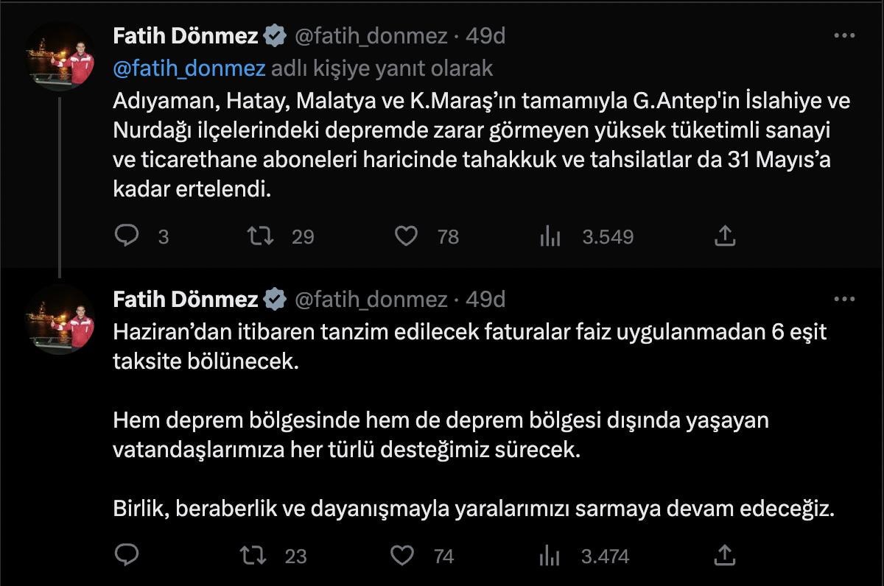The image size is (884, 586).
Task: Open more options menu on first tweet
Action: pos(843,35)
